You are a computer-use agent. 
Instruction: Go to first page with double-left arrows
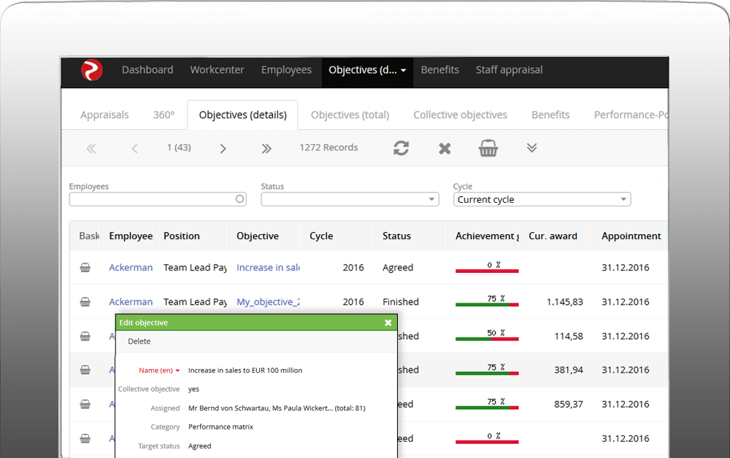pos(91,148)
